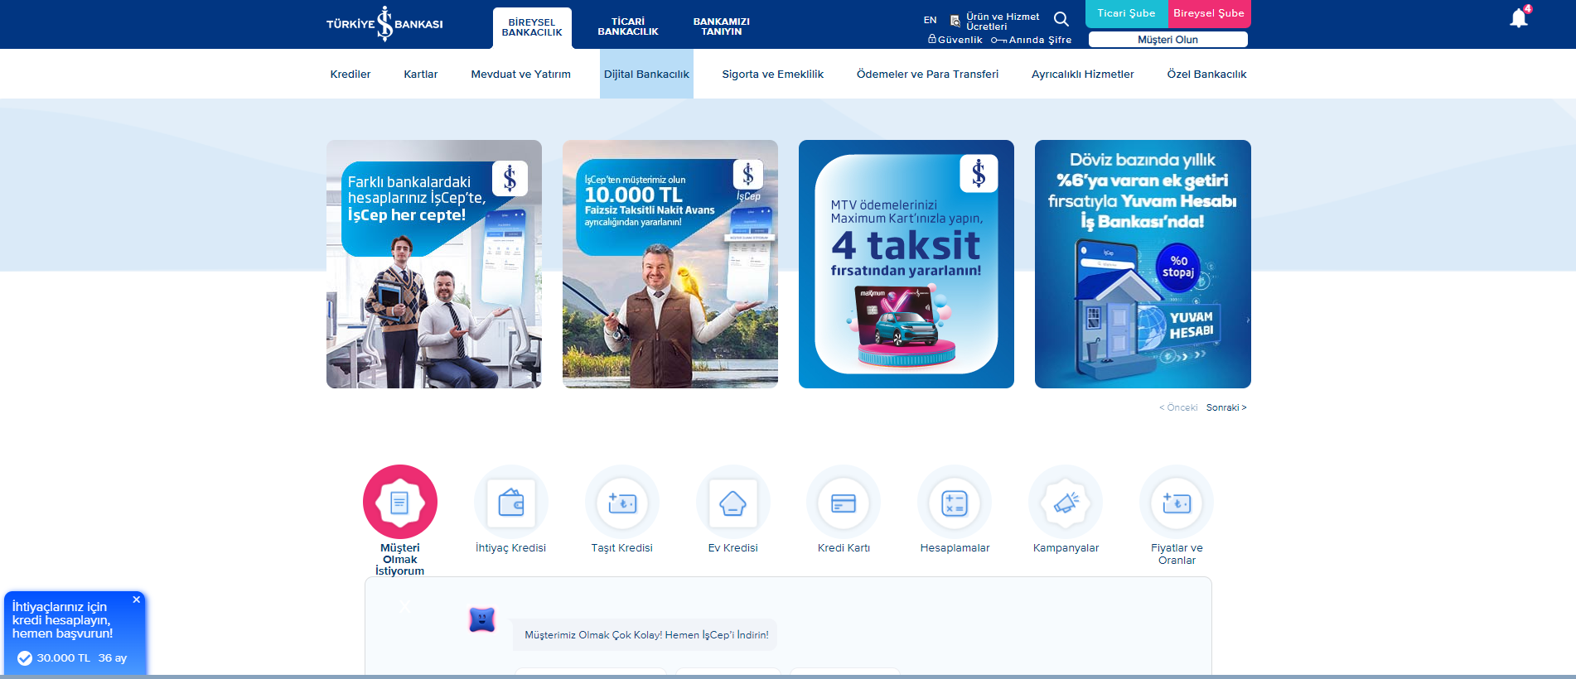Image resolution: width=1576 pixels, height=679 pixels.
Task: Click the Ticari Şube button
Action: (1127, 13)
